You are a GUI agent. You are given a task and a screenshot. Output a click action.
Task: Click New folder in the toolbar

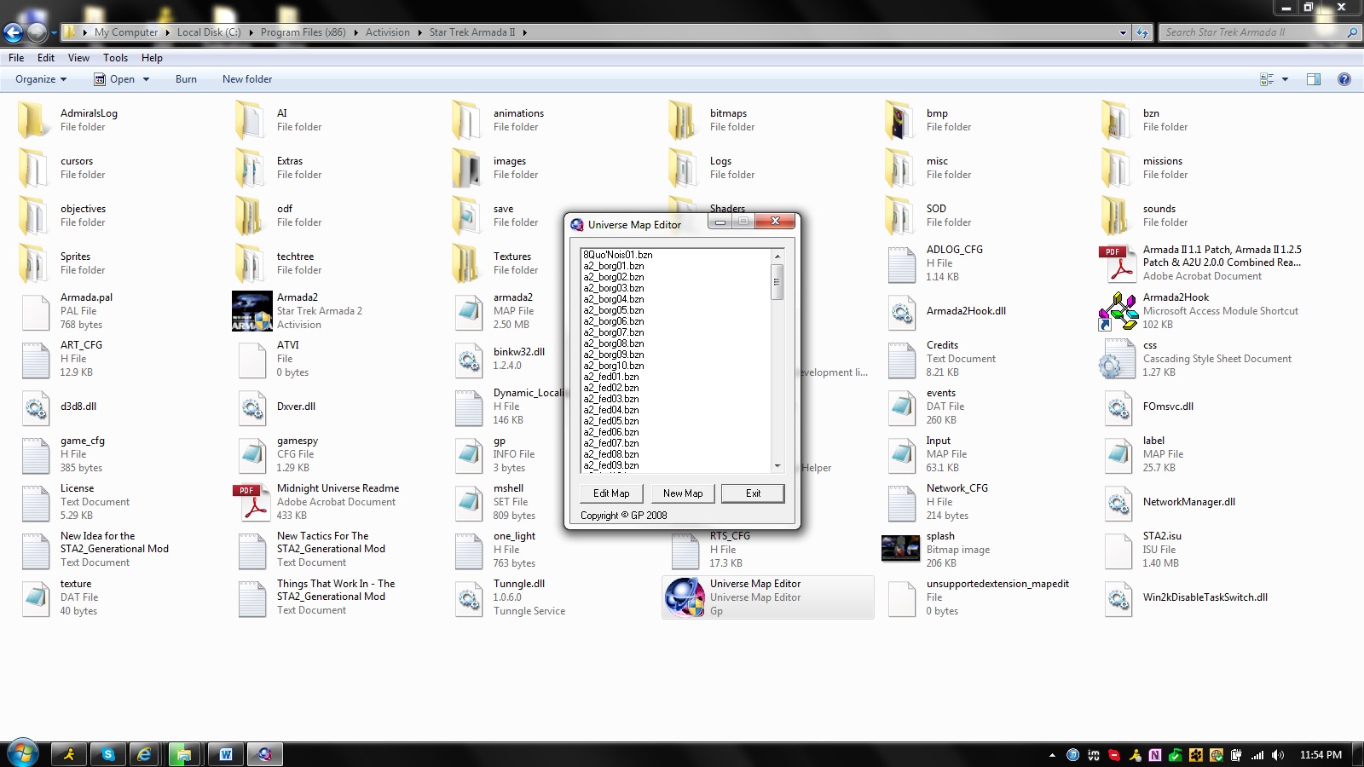(x=247, y=79)
